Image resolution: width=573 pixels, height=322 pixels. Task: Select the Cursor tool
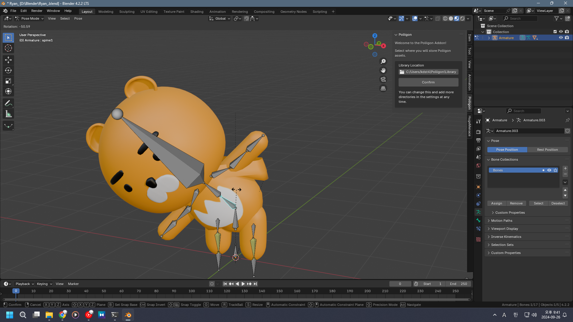click(8, 48)
